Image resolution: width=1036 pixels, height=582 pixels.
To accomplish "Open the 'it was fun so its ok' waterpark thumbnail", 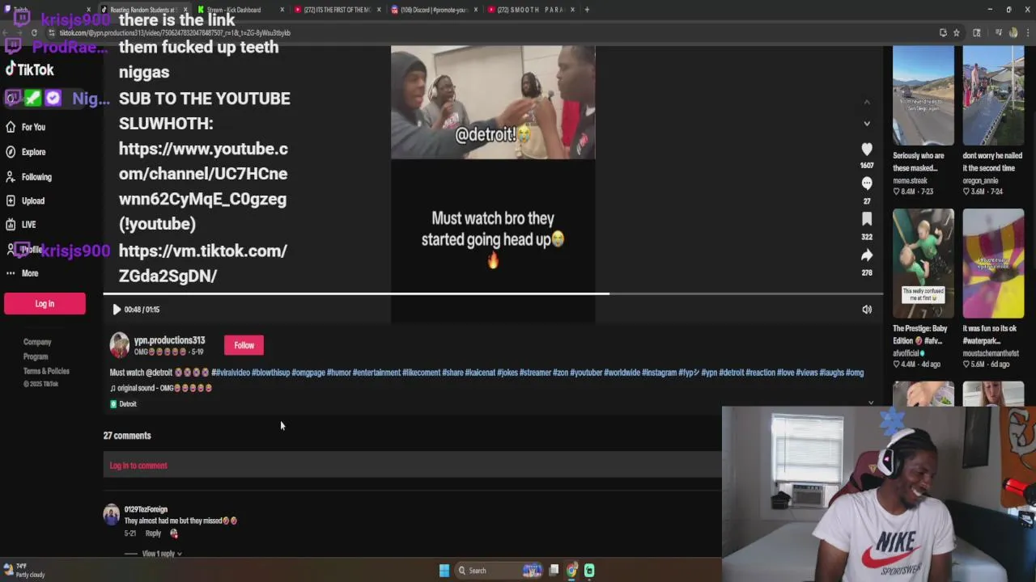I will point(993,264).
